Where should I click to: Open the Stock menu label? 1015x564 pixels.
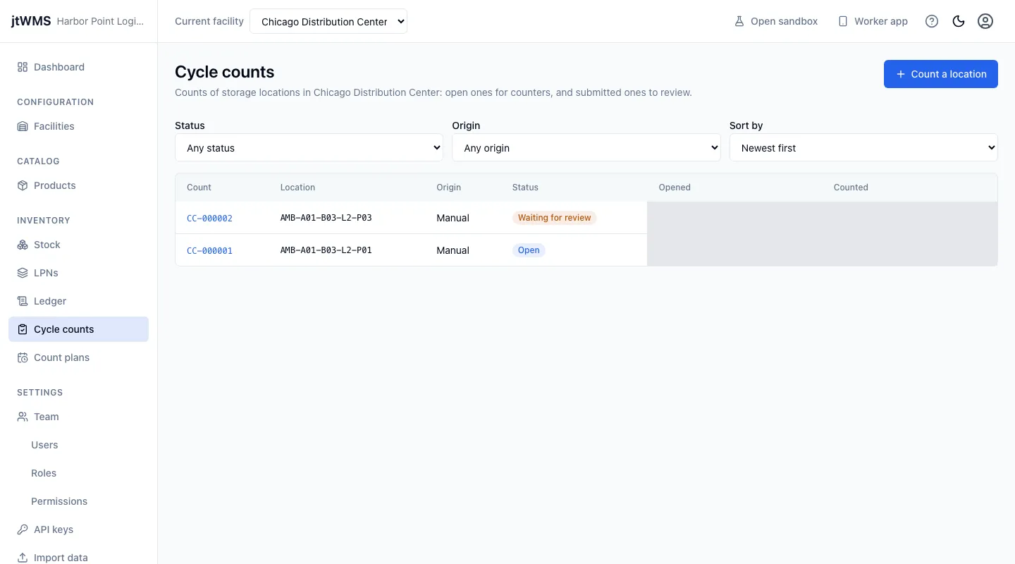point(47,245)
